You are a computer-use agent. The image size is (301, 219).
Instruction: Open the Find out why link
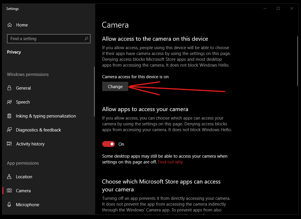pos(170,162)
